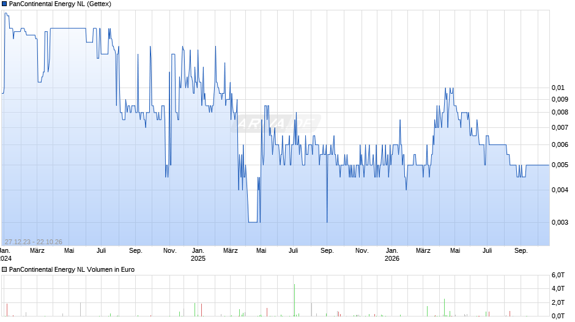The height and width of the screenshot is (322, 575).
Task: Click the blue legend square for PanContinental Energy NL
Action: pos(4,4)
